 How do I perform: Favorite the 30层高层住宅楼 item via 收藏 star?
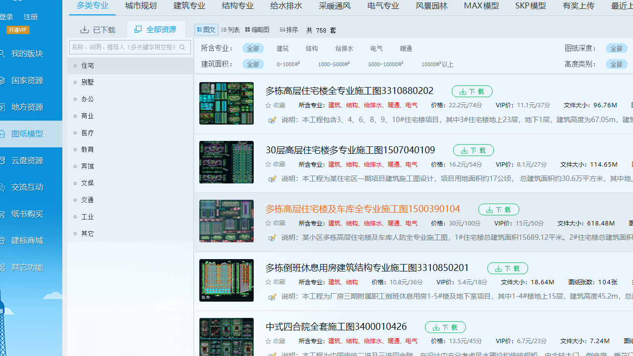tap(275, 164)
